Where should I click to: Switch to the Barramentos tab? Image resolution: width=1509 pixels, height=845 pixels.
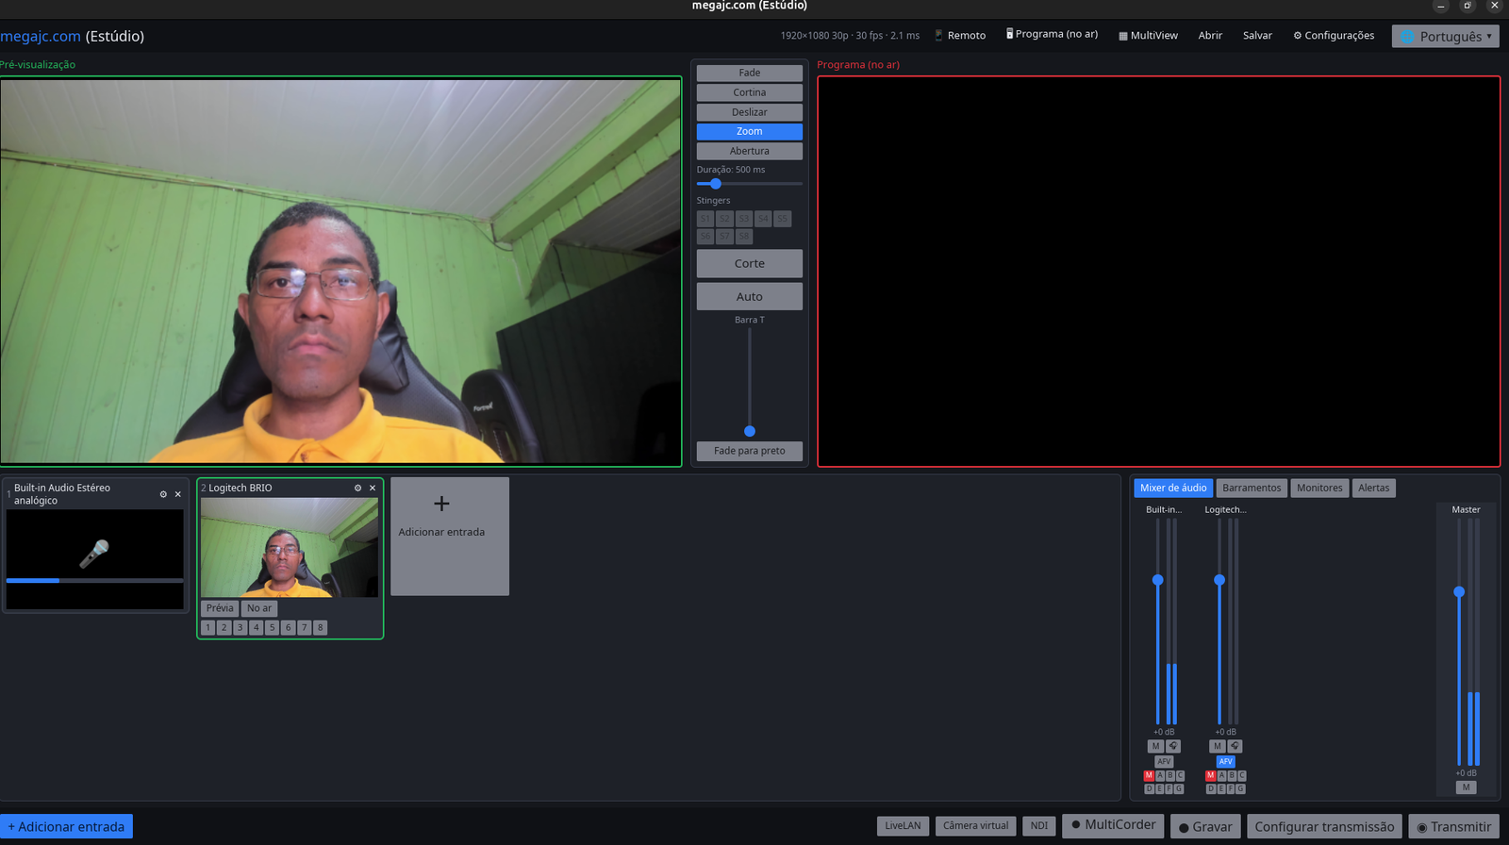pos(1252,488)
